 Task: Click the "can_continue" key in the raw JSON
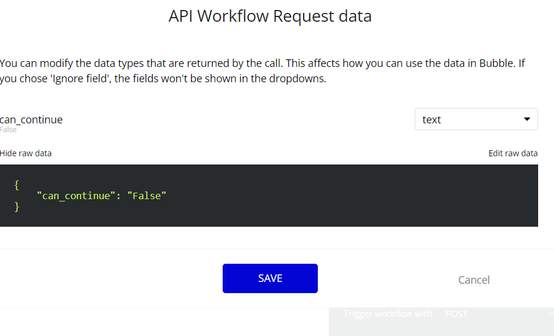[x=73, y=196]
